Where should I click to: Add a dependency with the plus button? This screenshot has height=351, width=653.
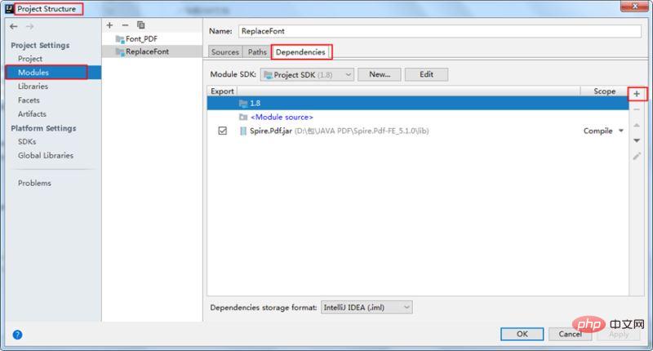pyautogui.click(x=637, y=94)
